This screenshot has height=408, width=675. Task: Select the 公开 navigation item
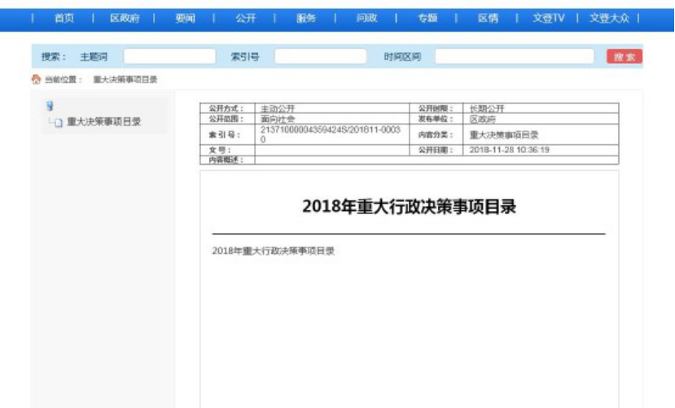[x=245, y=18]
